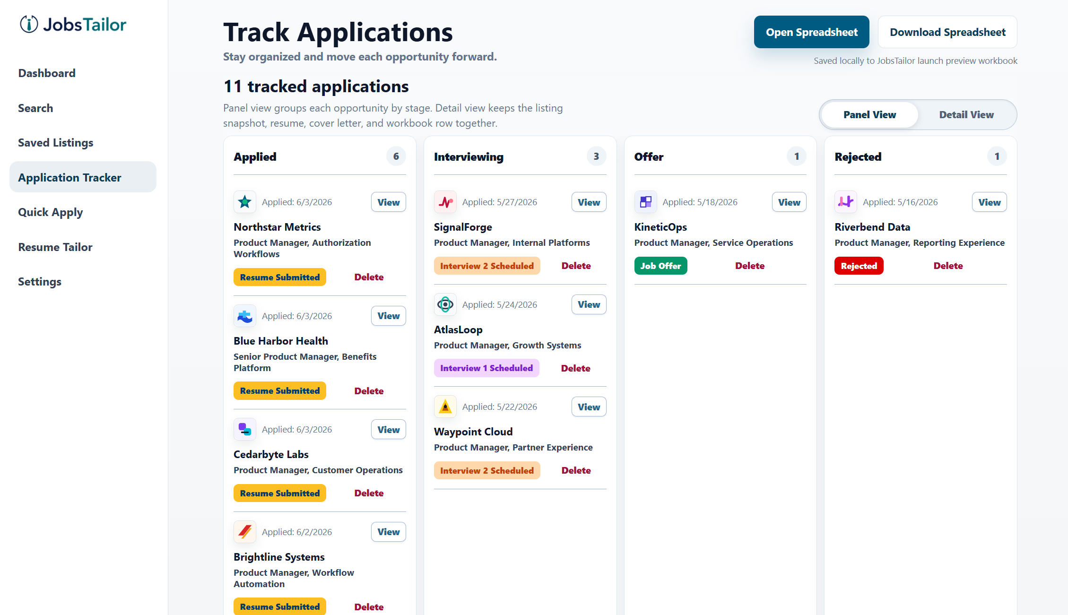
Task: Click SignalForge Interview 2 Scheduled badge
Action: tap(487, 266)
